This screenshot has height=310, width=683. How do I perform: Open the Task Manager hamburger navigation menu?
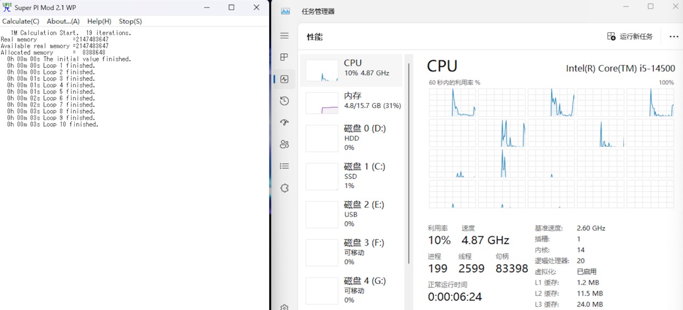(x=284, y=35)
